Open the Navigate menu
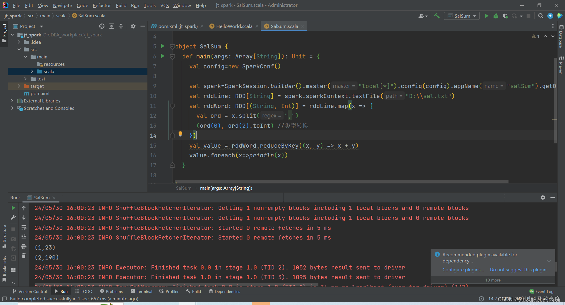Viewport: 565px width, 305px height. 62,5
